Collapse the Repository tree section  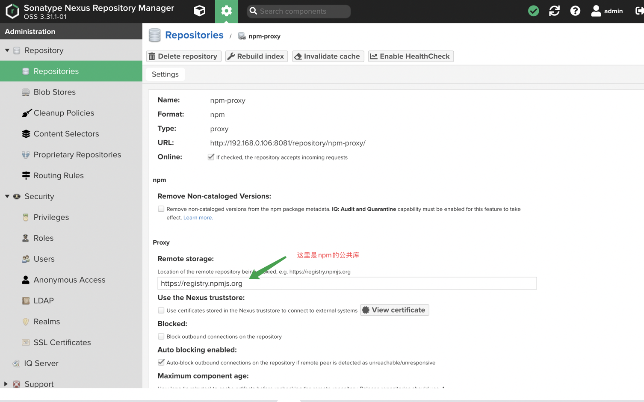point(7,50)
